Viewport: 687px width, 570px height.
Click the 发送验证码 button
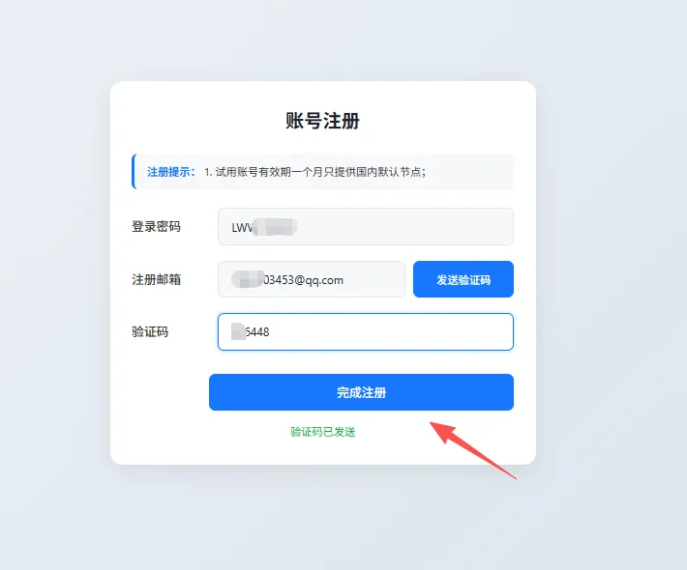click(463, 279)
